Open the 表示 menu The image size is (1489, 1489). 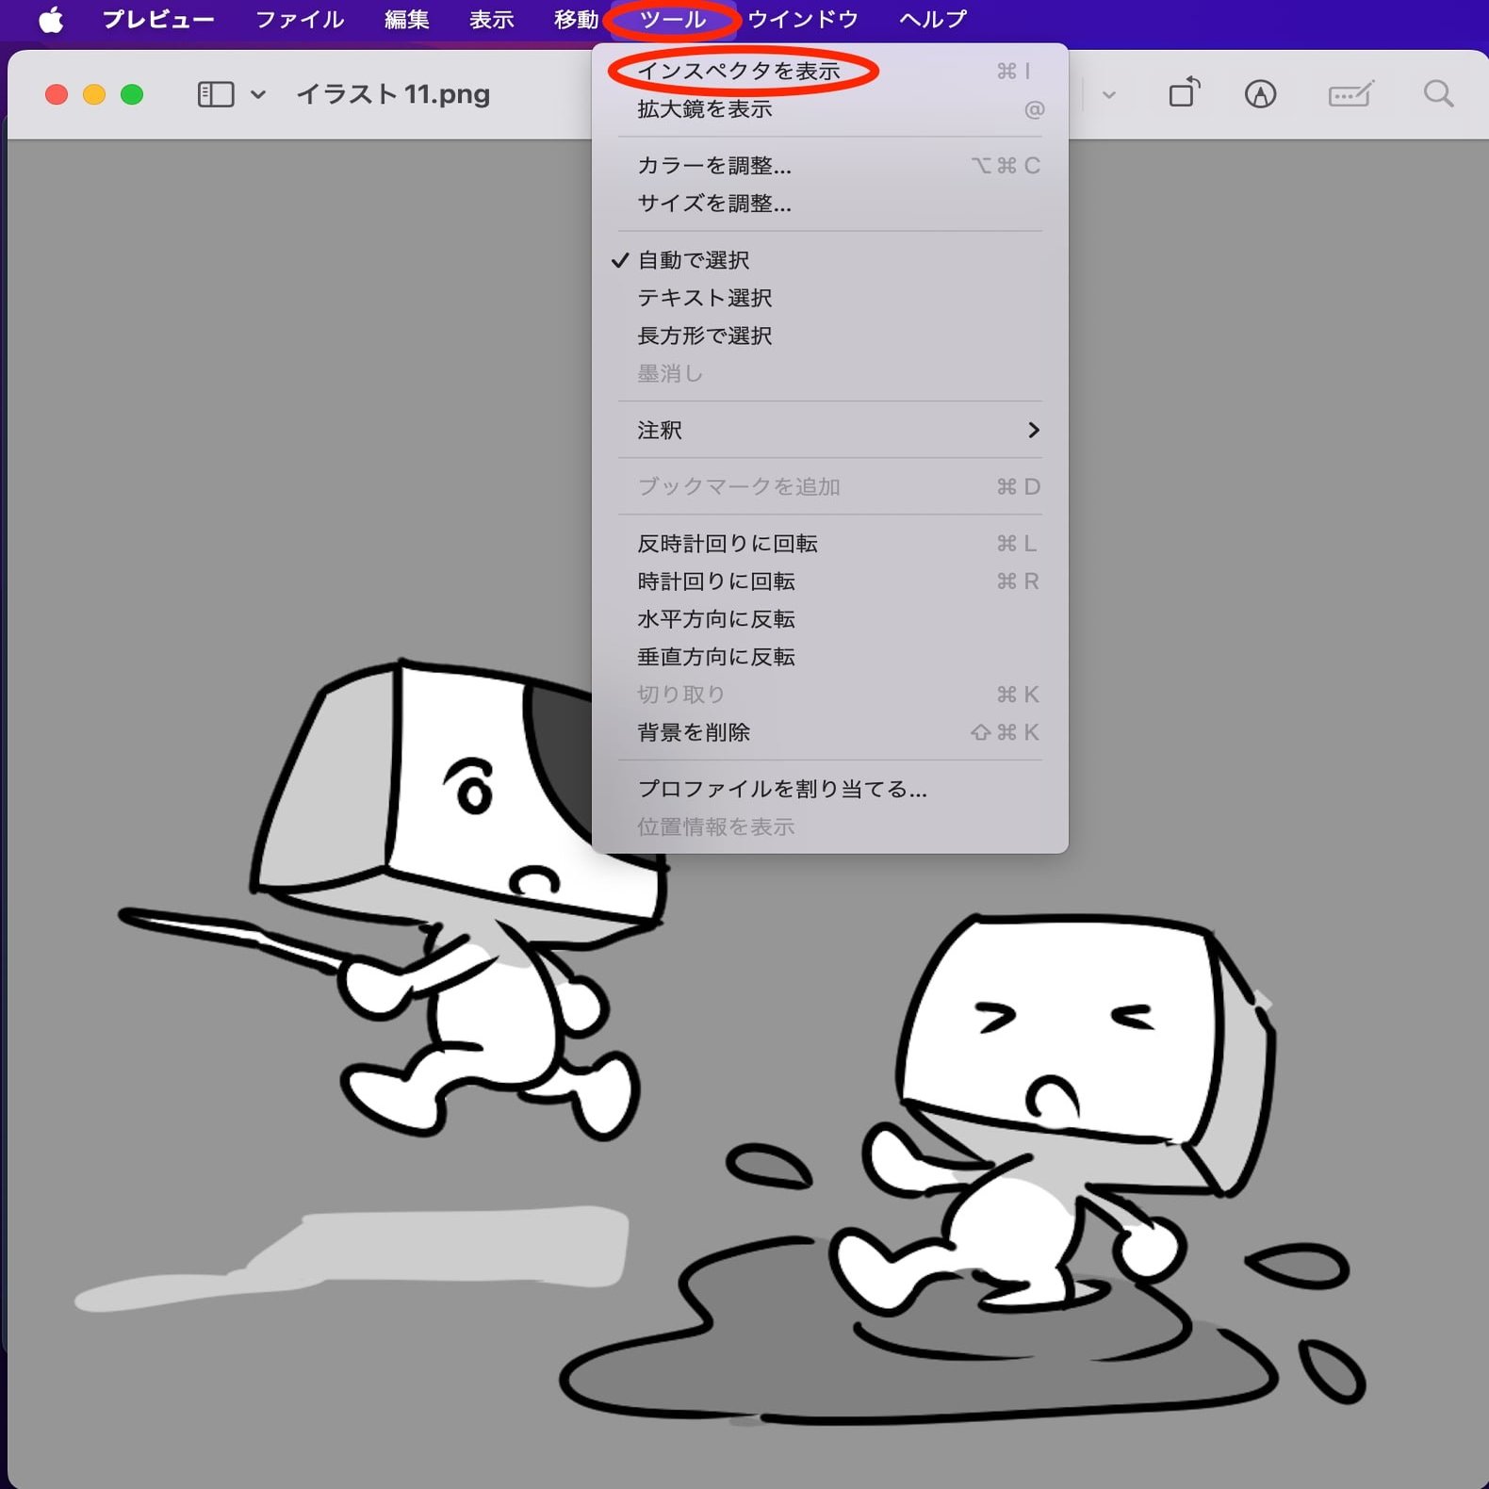tap(492, 19)
